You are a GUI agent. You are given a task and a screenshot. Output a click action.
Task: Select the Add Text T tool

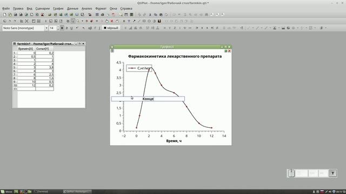click(129, 21)
